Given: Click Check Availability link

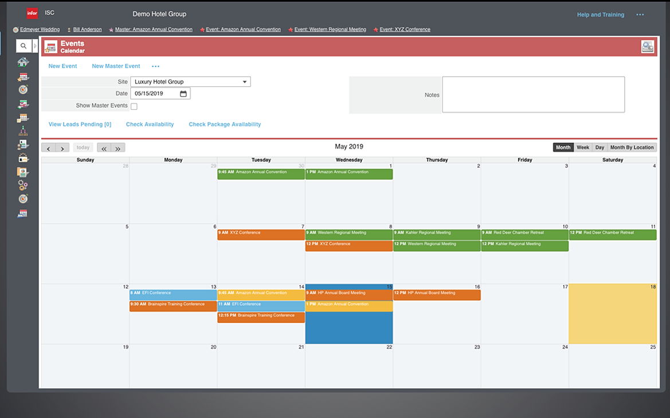Looking at the screenshot, I should pos(150,124).
